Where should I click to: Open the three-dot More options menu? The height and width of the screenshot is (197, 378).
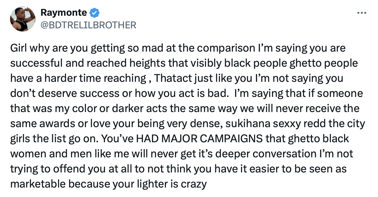tap(361, 13)
